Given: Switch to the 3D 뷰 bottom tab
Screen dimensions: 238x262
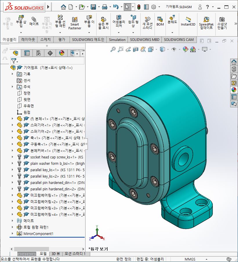Looking at the screenshot, I should point(55,254).
